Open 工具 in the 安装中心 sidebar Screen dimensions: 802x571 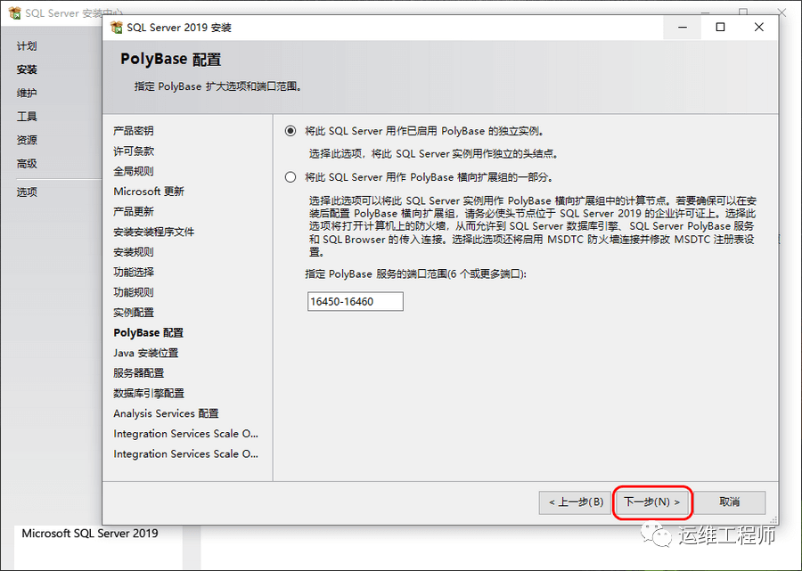point(27,117)
